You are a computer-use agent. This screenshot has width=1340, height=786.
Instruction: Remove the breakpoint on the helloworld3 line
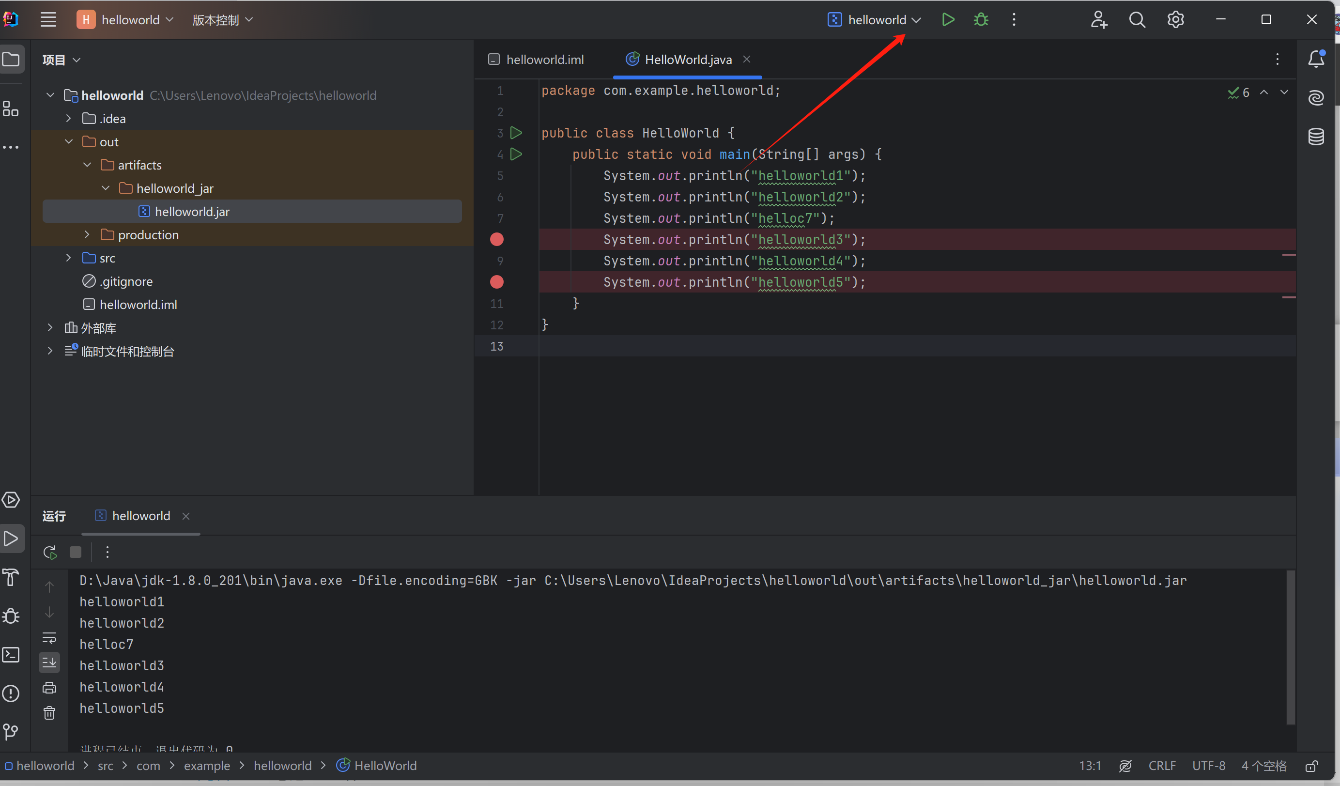click(497, 239)
